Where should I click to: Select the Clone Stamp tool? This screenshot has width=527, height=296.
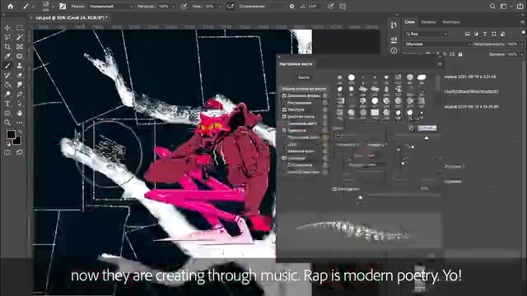[x=20, y=66]
